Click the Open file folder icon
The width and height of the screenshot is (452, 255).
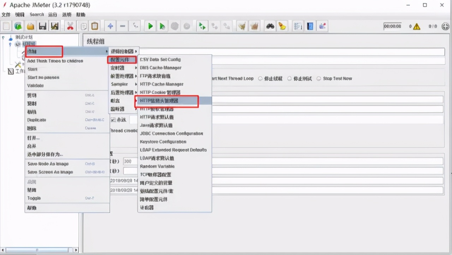tap(30, 26)
